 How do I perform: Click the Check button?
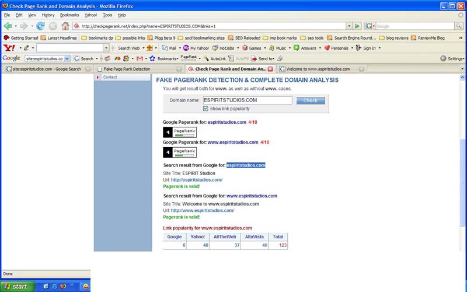(x=311, y=100)
